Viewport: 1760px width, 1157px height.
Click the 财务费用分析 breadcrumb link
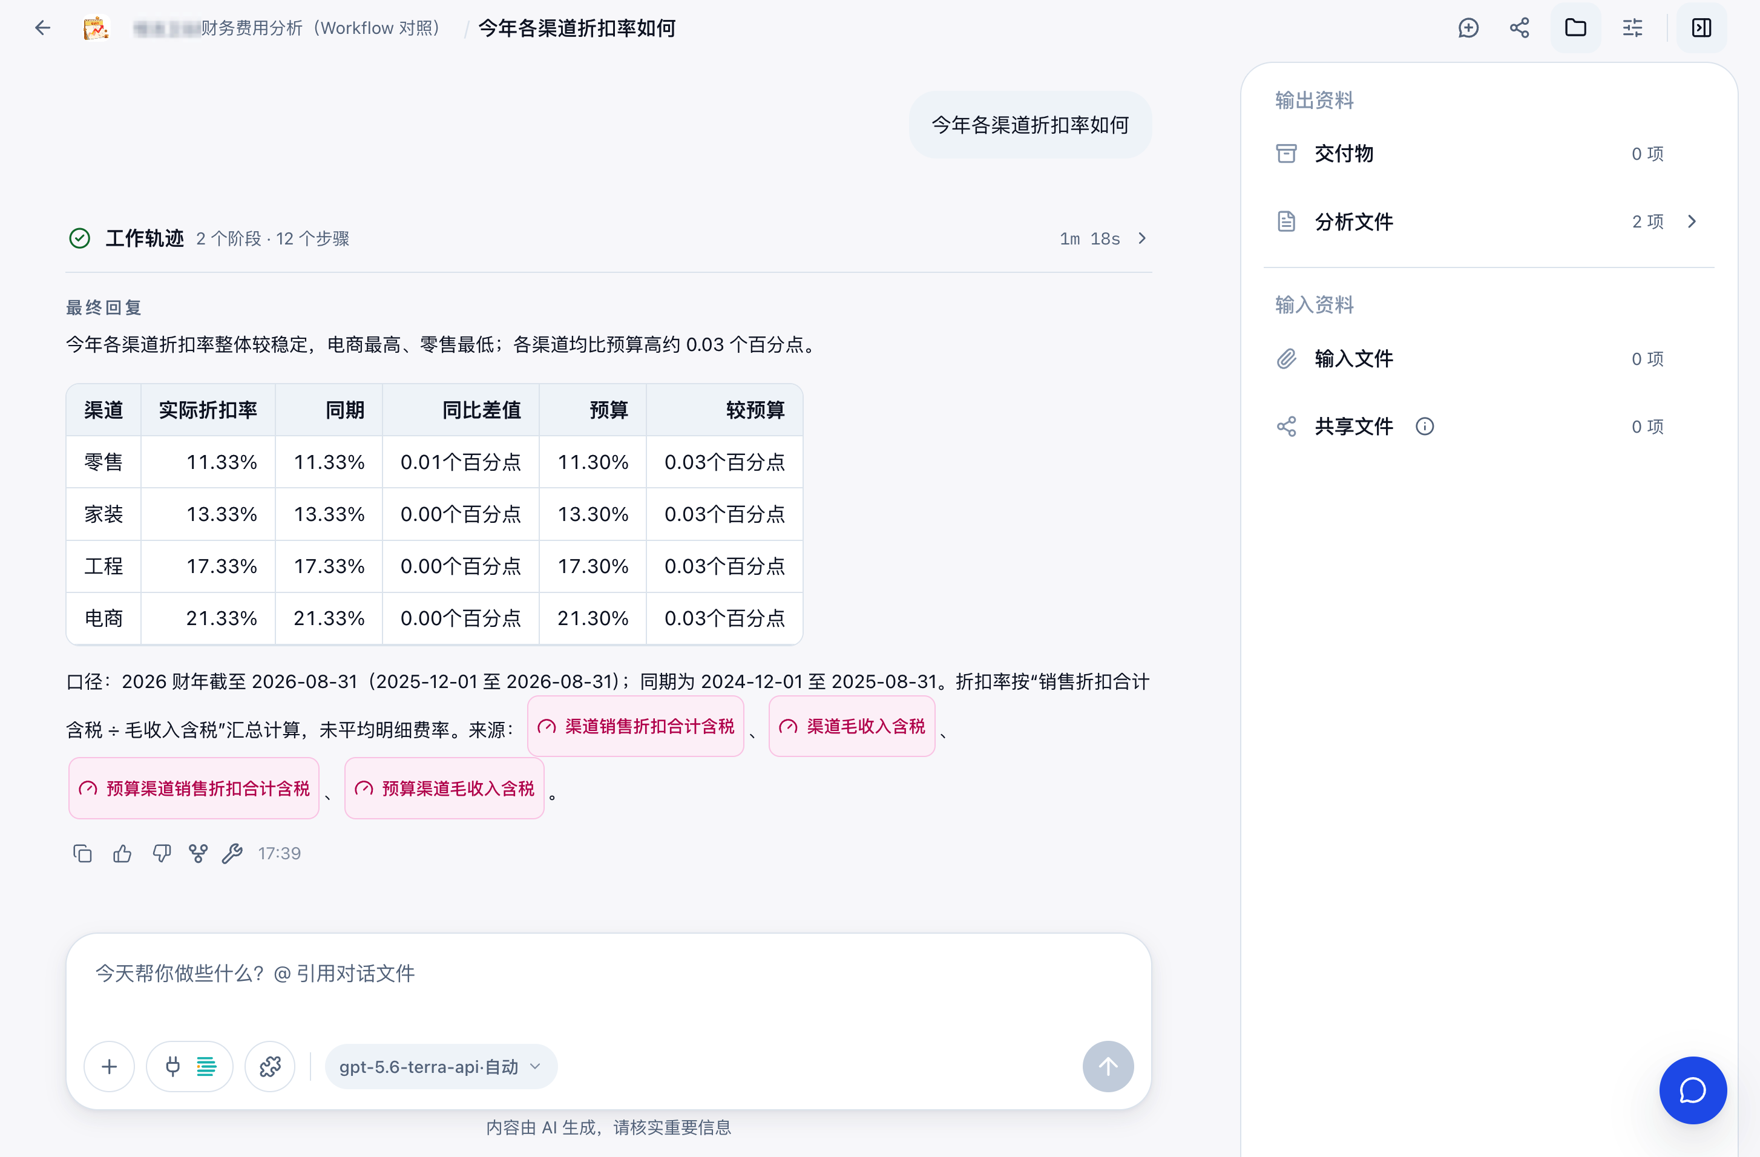click(x=289, y=28)
